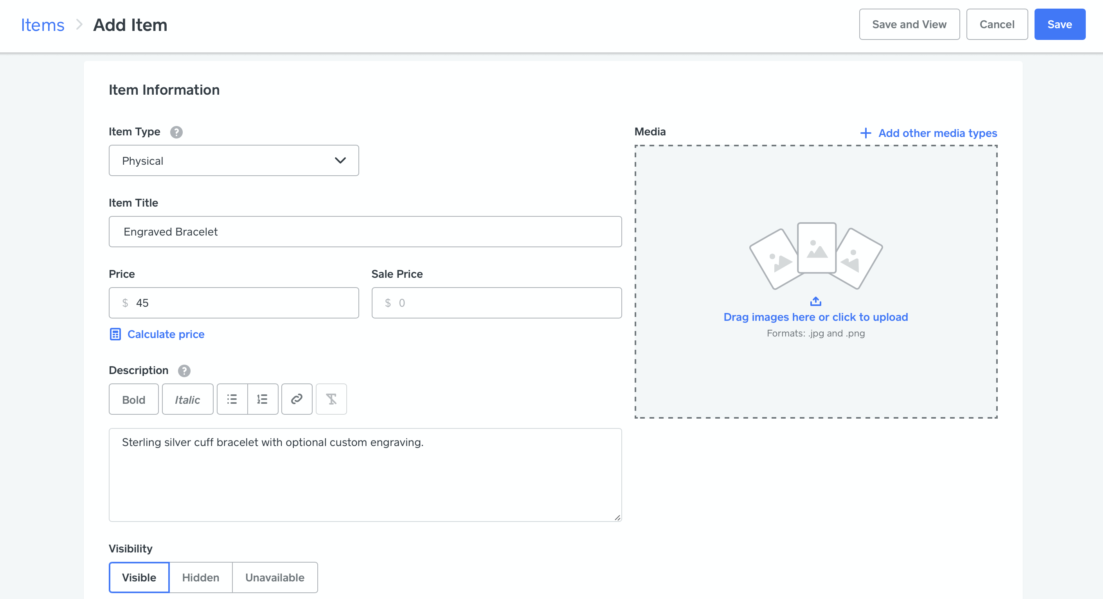The image size is (1103, 599).
Task: Click Save and View button
Action: pyautogui.click(x=909, y=24)
